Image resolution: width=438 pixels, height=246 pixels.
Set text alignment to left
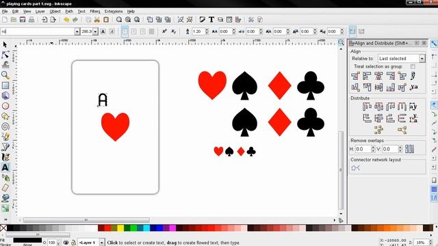(125, 31)
